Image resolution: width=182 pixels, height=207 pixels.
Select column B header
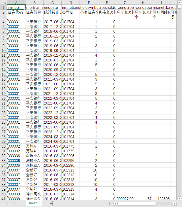tap(34, 3)
